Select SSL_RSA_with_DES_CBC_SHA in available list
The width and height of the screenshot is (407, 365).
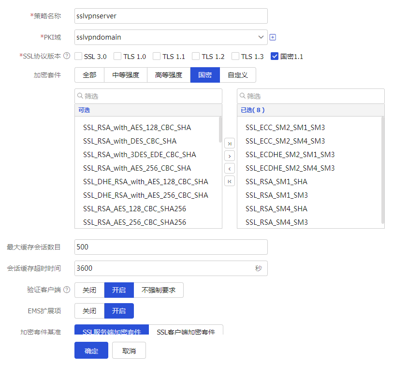130,141
